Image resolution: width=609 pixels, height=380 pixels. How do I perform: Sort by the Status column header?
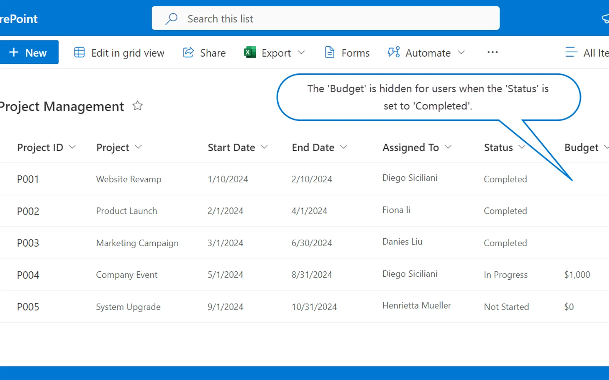498,147
